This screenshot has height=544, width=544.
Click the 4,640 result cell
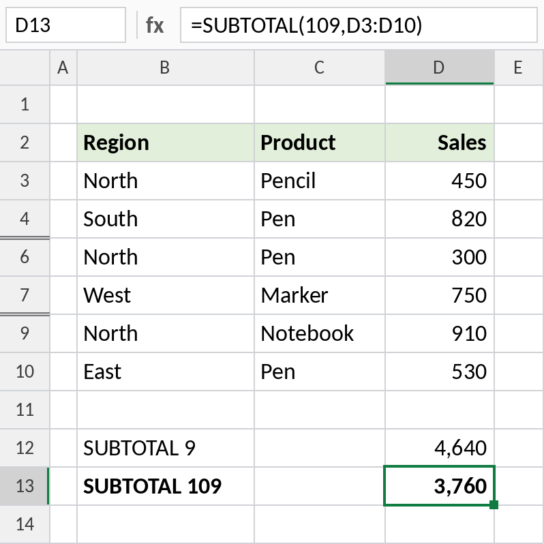pyautogui.click(x=440, y=448)
